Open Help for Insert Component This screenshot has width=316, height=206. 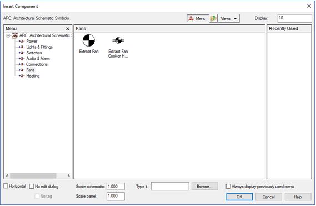[298, 197]
